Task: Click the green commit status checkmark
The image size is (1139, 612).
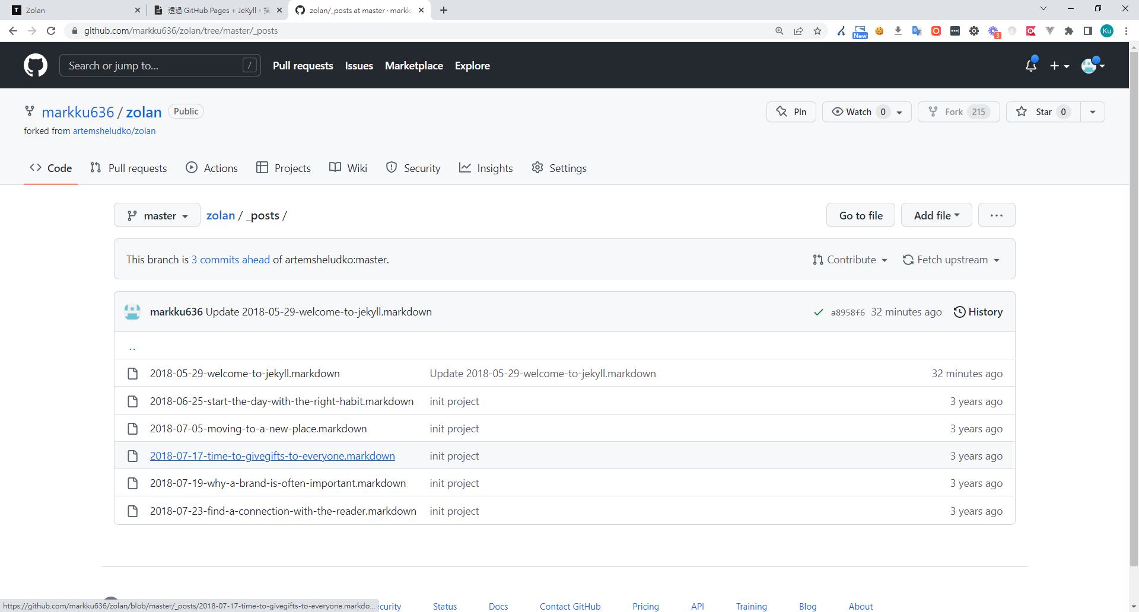Action: tap(818, 313)
